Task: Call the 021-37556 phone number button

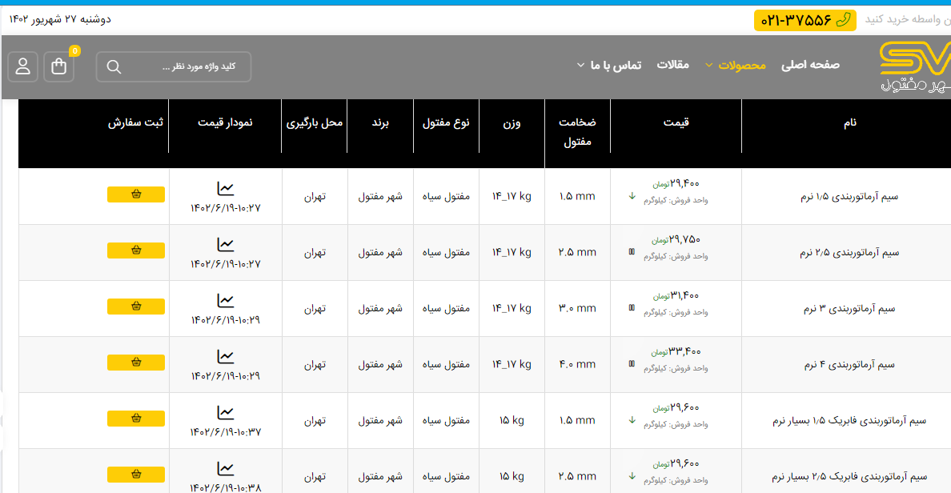Action: pos(805,20)
